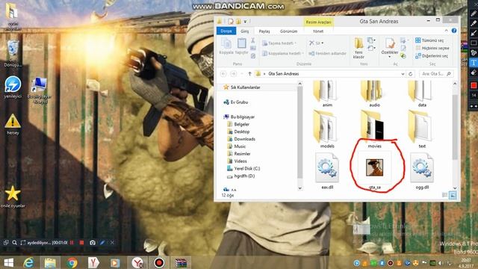This screenshot has height=269, width=478.
Task: Open the Taşıma hedefi dropdown
Action: click(x=279, y=43)
